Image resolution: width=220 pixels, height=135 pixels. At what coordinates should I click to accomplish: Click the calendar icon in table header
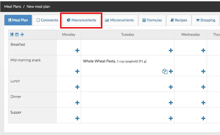17,34
